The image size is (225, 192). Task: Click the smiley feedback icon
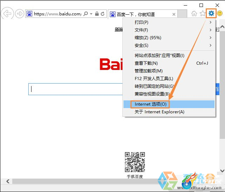pos(220,13)
